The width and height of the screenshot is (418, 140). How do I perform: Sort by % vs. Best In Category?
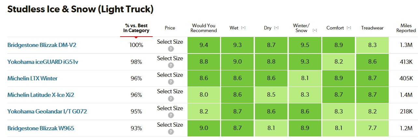[x=136, y=28]
